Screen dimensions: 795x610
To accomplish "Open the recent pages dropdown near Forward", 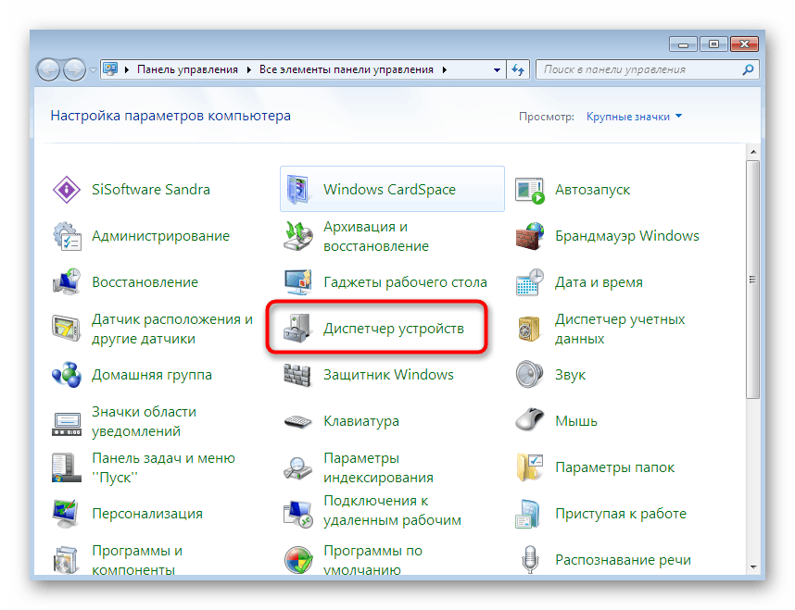I will point(93,70).
